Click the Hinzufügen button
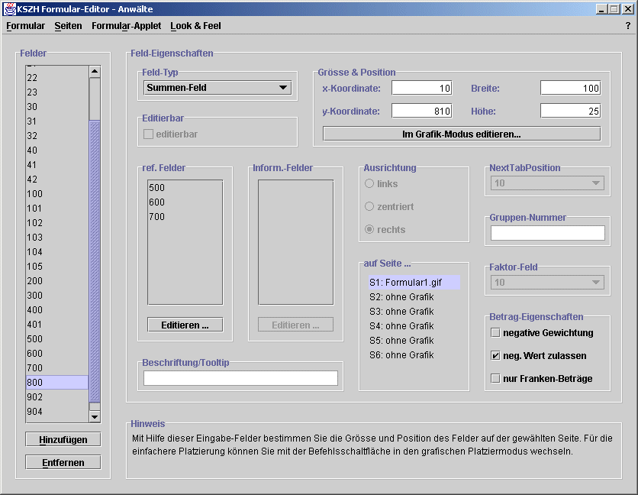This screenshot has width=638, height=495. (63, 439)
